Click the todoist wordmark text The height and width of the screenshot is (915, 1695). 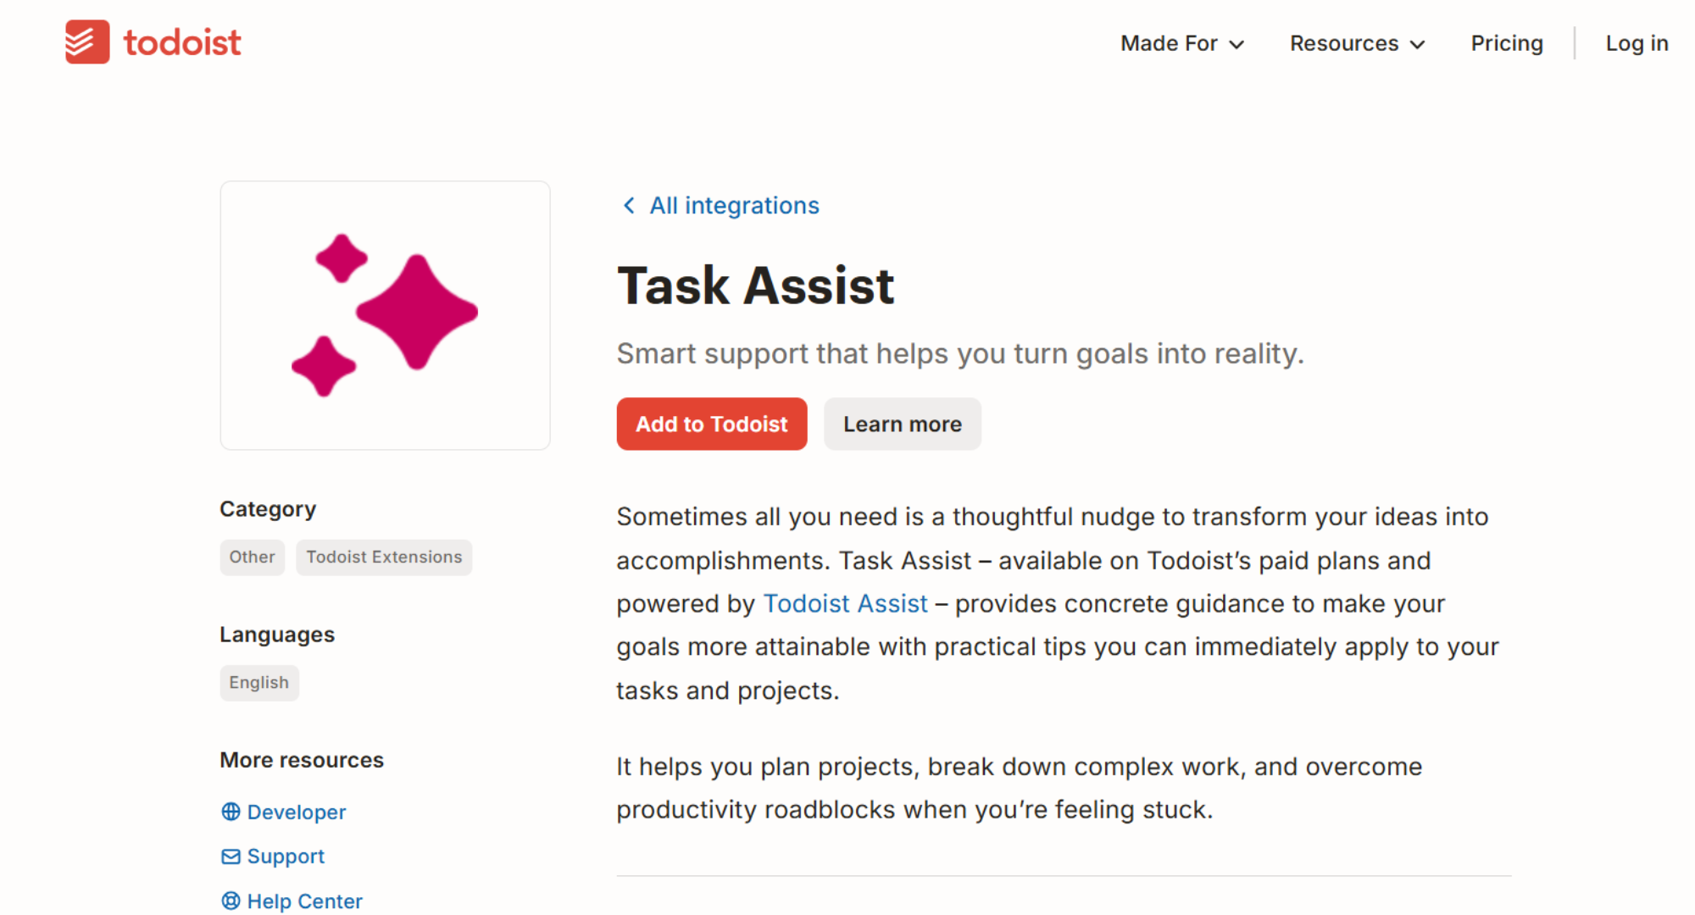tap(182, 42)
